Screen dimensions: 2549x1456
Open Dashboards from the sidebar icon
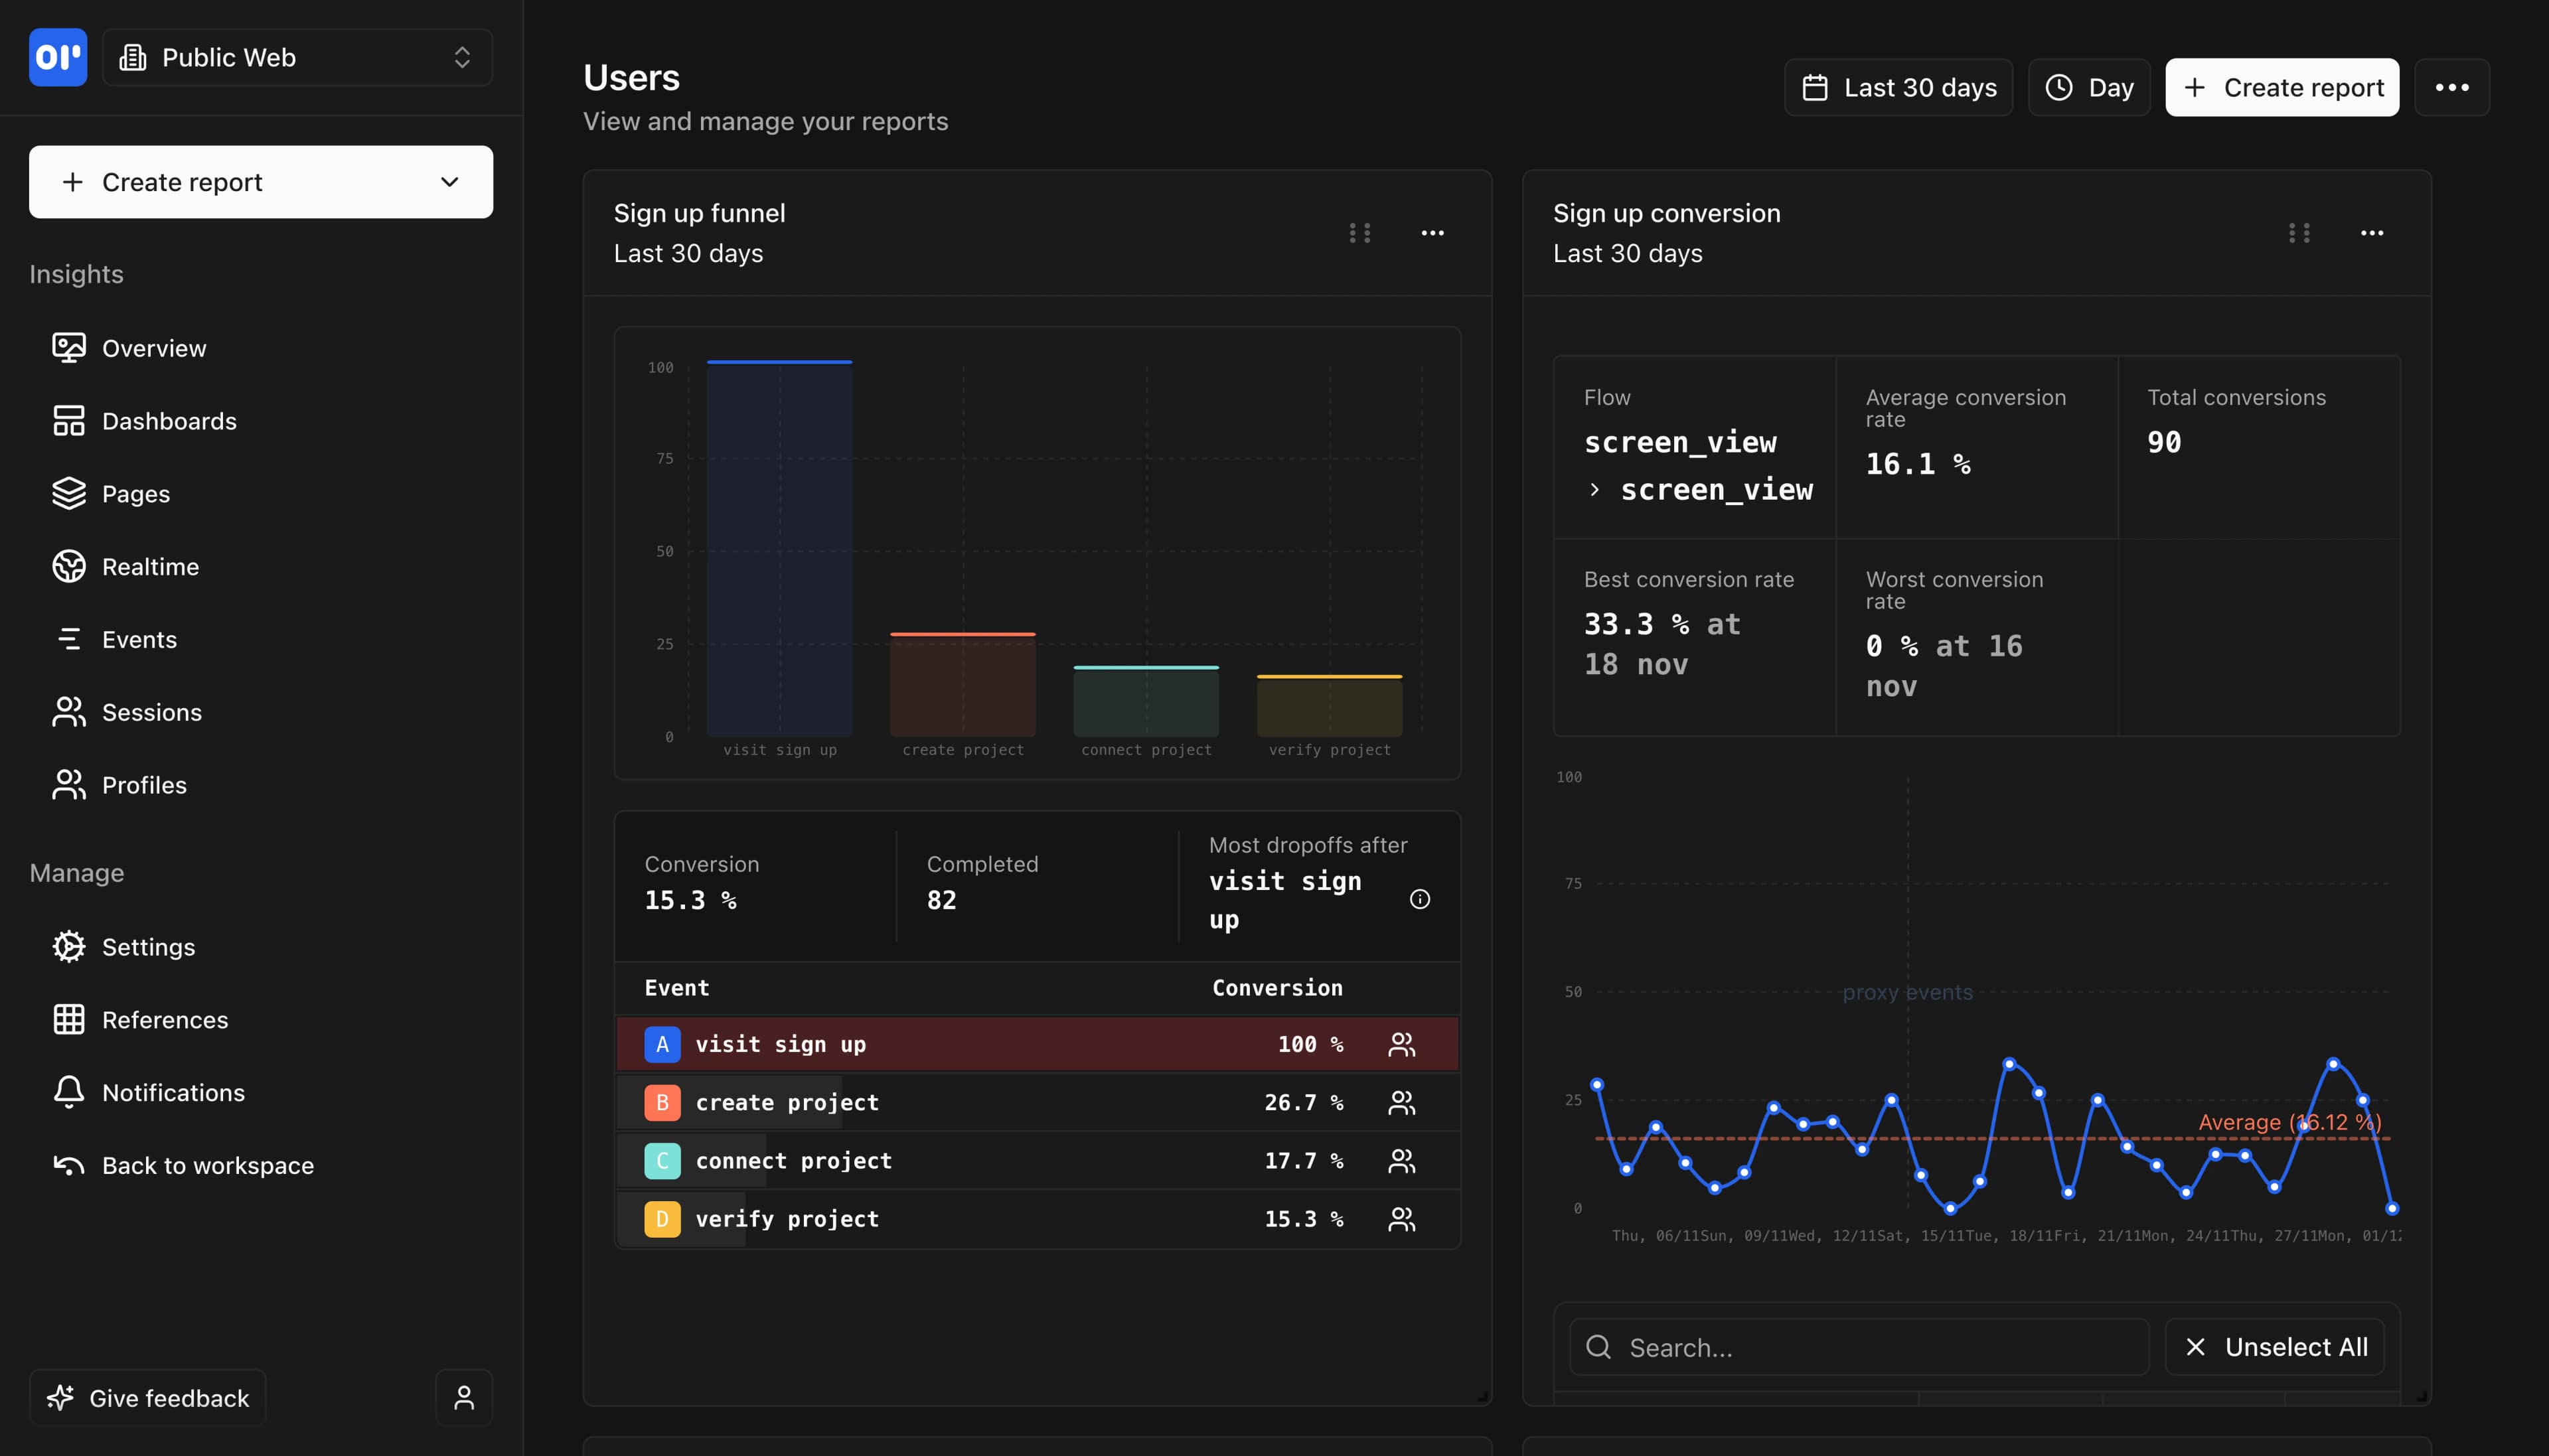point(68,420)
